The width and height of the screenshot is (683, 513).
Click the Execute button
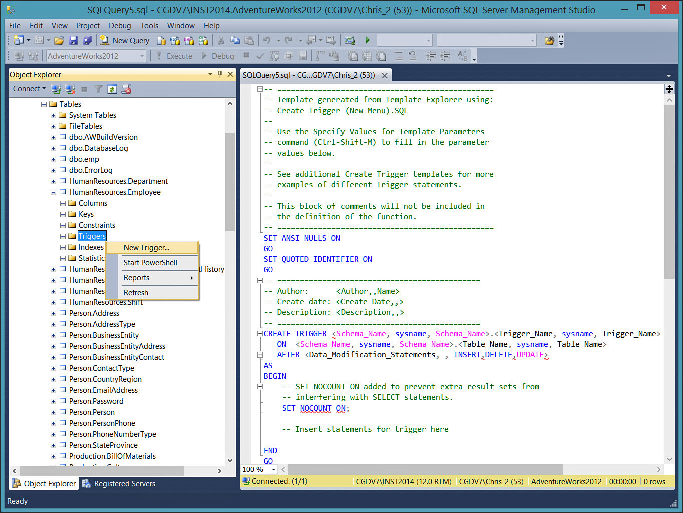coord(174,56)
